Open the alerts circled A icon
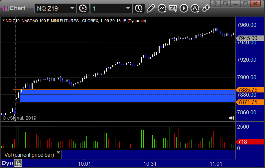Image resolution: width=265 pixels, height=168 pixels. (x=195, y=8)
